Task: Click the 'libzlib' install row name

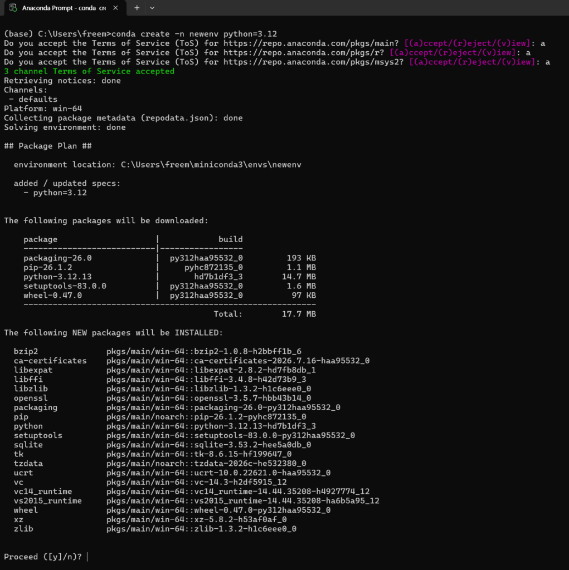Action: tap(31, 389)
